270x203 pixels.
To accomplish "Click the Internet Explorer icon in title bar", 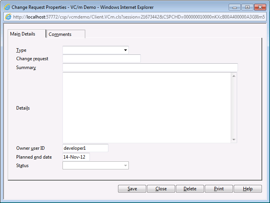I will [7, 7].
